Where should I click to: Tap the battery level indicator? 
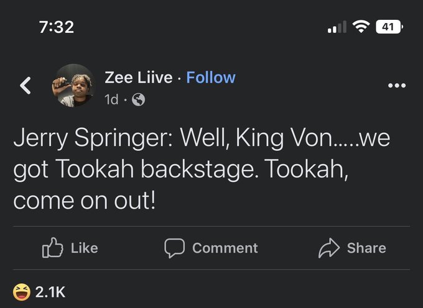389,27
